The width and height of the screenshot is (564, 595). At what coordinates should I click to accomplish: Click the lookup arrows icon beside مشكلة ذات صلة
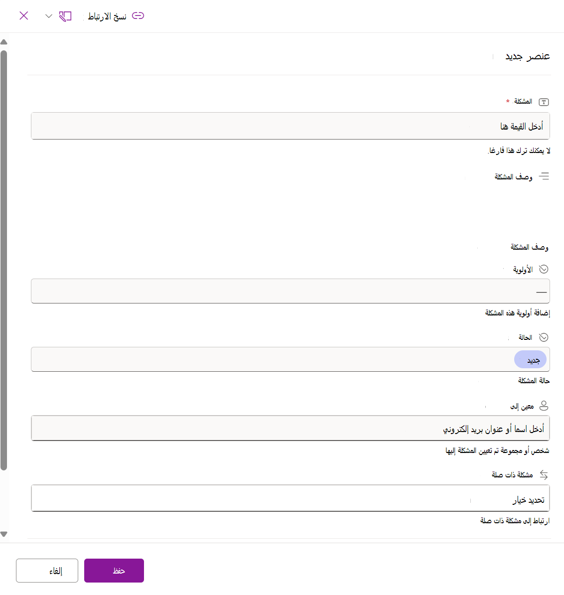click(544, 475)
